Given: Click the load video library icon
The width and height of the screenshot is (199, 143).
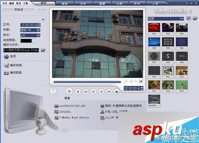Looking at the screenshot, I should pyautogui.click(x=189, y=19).
